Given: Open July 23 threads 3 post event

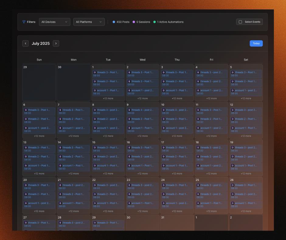Looking at the screenshot, I should pos(143,186).
